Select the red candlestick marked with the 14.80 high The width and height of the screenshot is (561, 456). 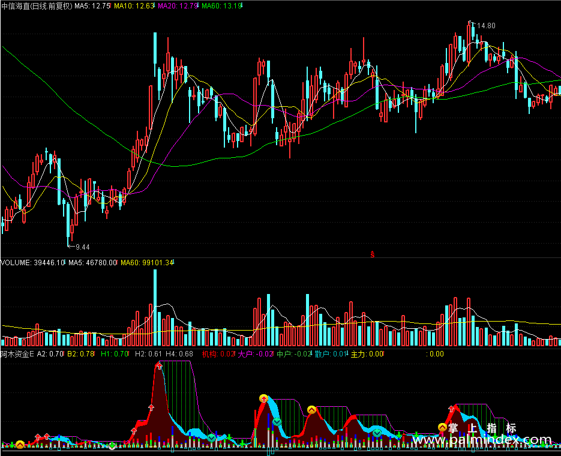pyautogui.click(x=469, y=43)
